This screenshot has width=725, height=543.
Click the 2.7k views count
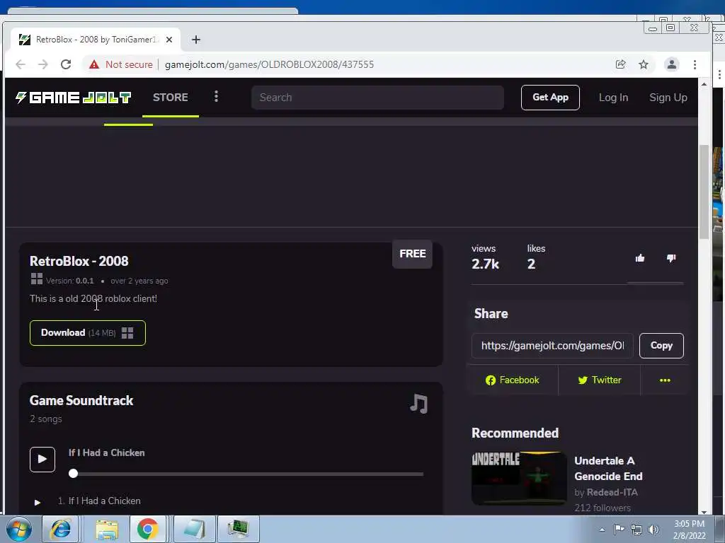pos(485,264)
